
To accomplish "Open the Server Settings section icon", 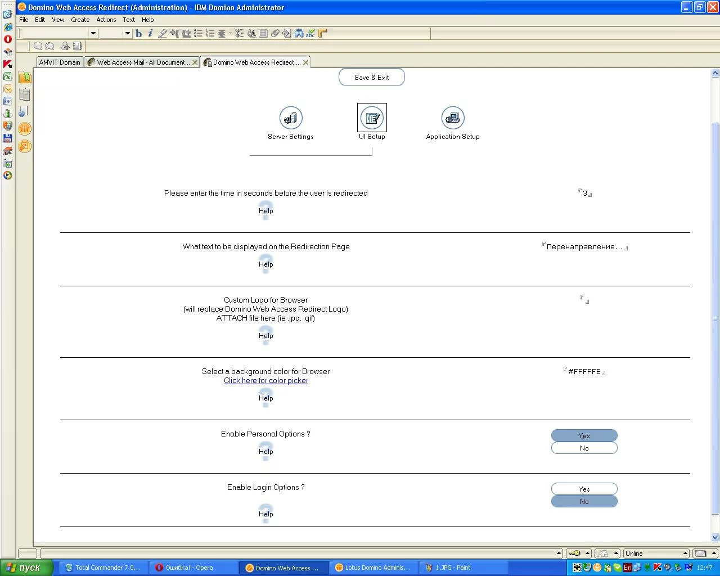I will (291, 118).
